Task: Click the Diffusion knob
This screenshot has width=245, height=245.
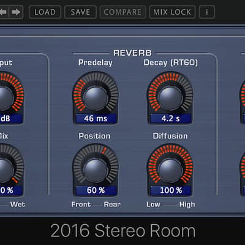Action: tap(170, 171)
